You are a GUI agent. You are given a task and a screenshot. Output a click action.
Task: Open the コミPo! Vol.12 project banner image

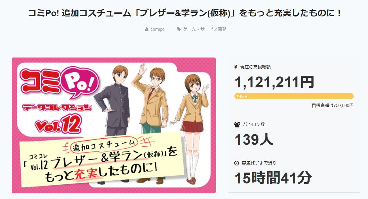[113, 125]
